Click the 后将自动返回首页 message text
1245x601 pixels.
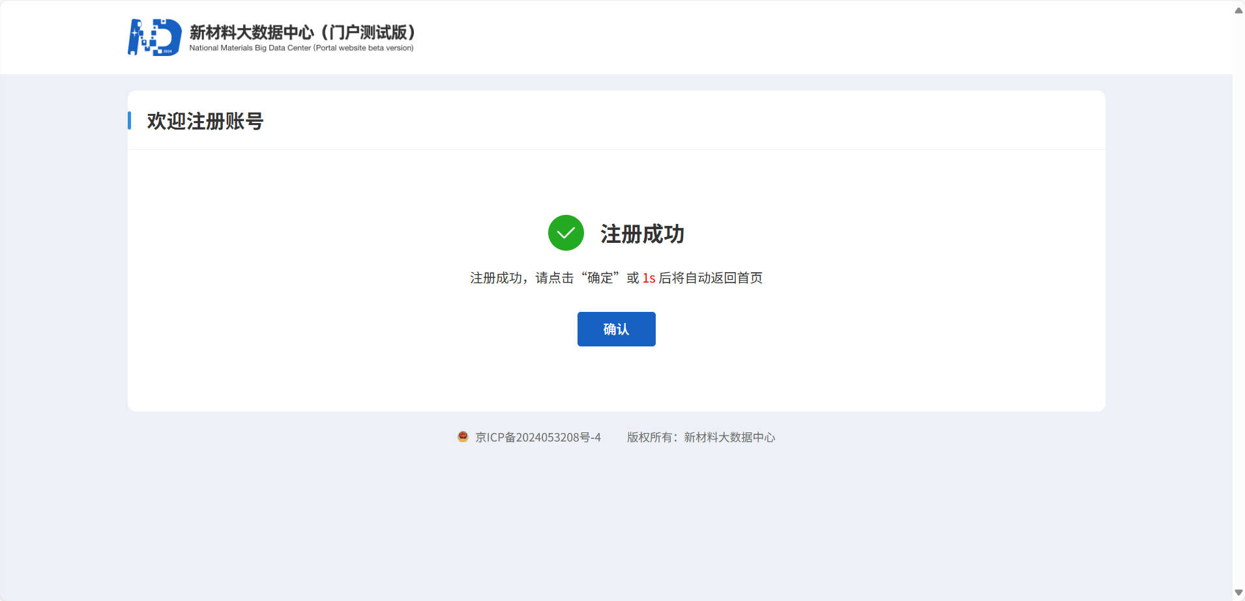coord(710,278)
